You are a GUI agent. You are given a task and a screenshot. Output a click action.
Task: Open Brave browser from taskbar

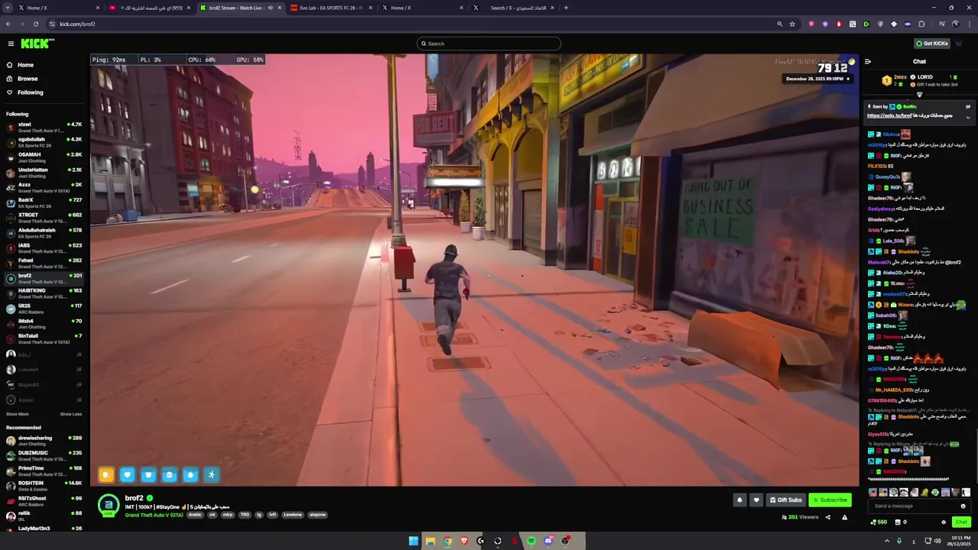coord(464,541)
